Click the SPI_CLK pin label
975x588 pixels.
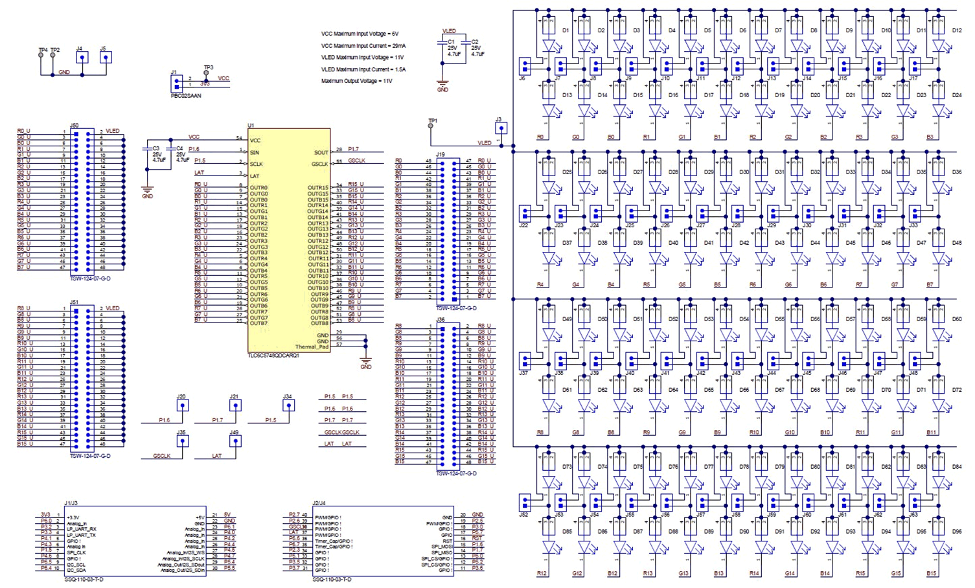coord(76,553)
